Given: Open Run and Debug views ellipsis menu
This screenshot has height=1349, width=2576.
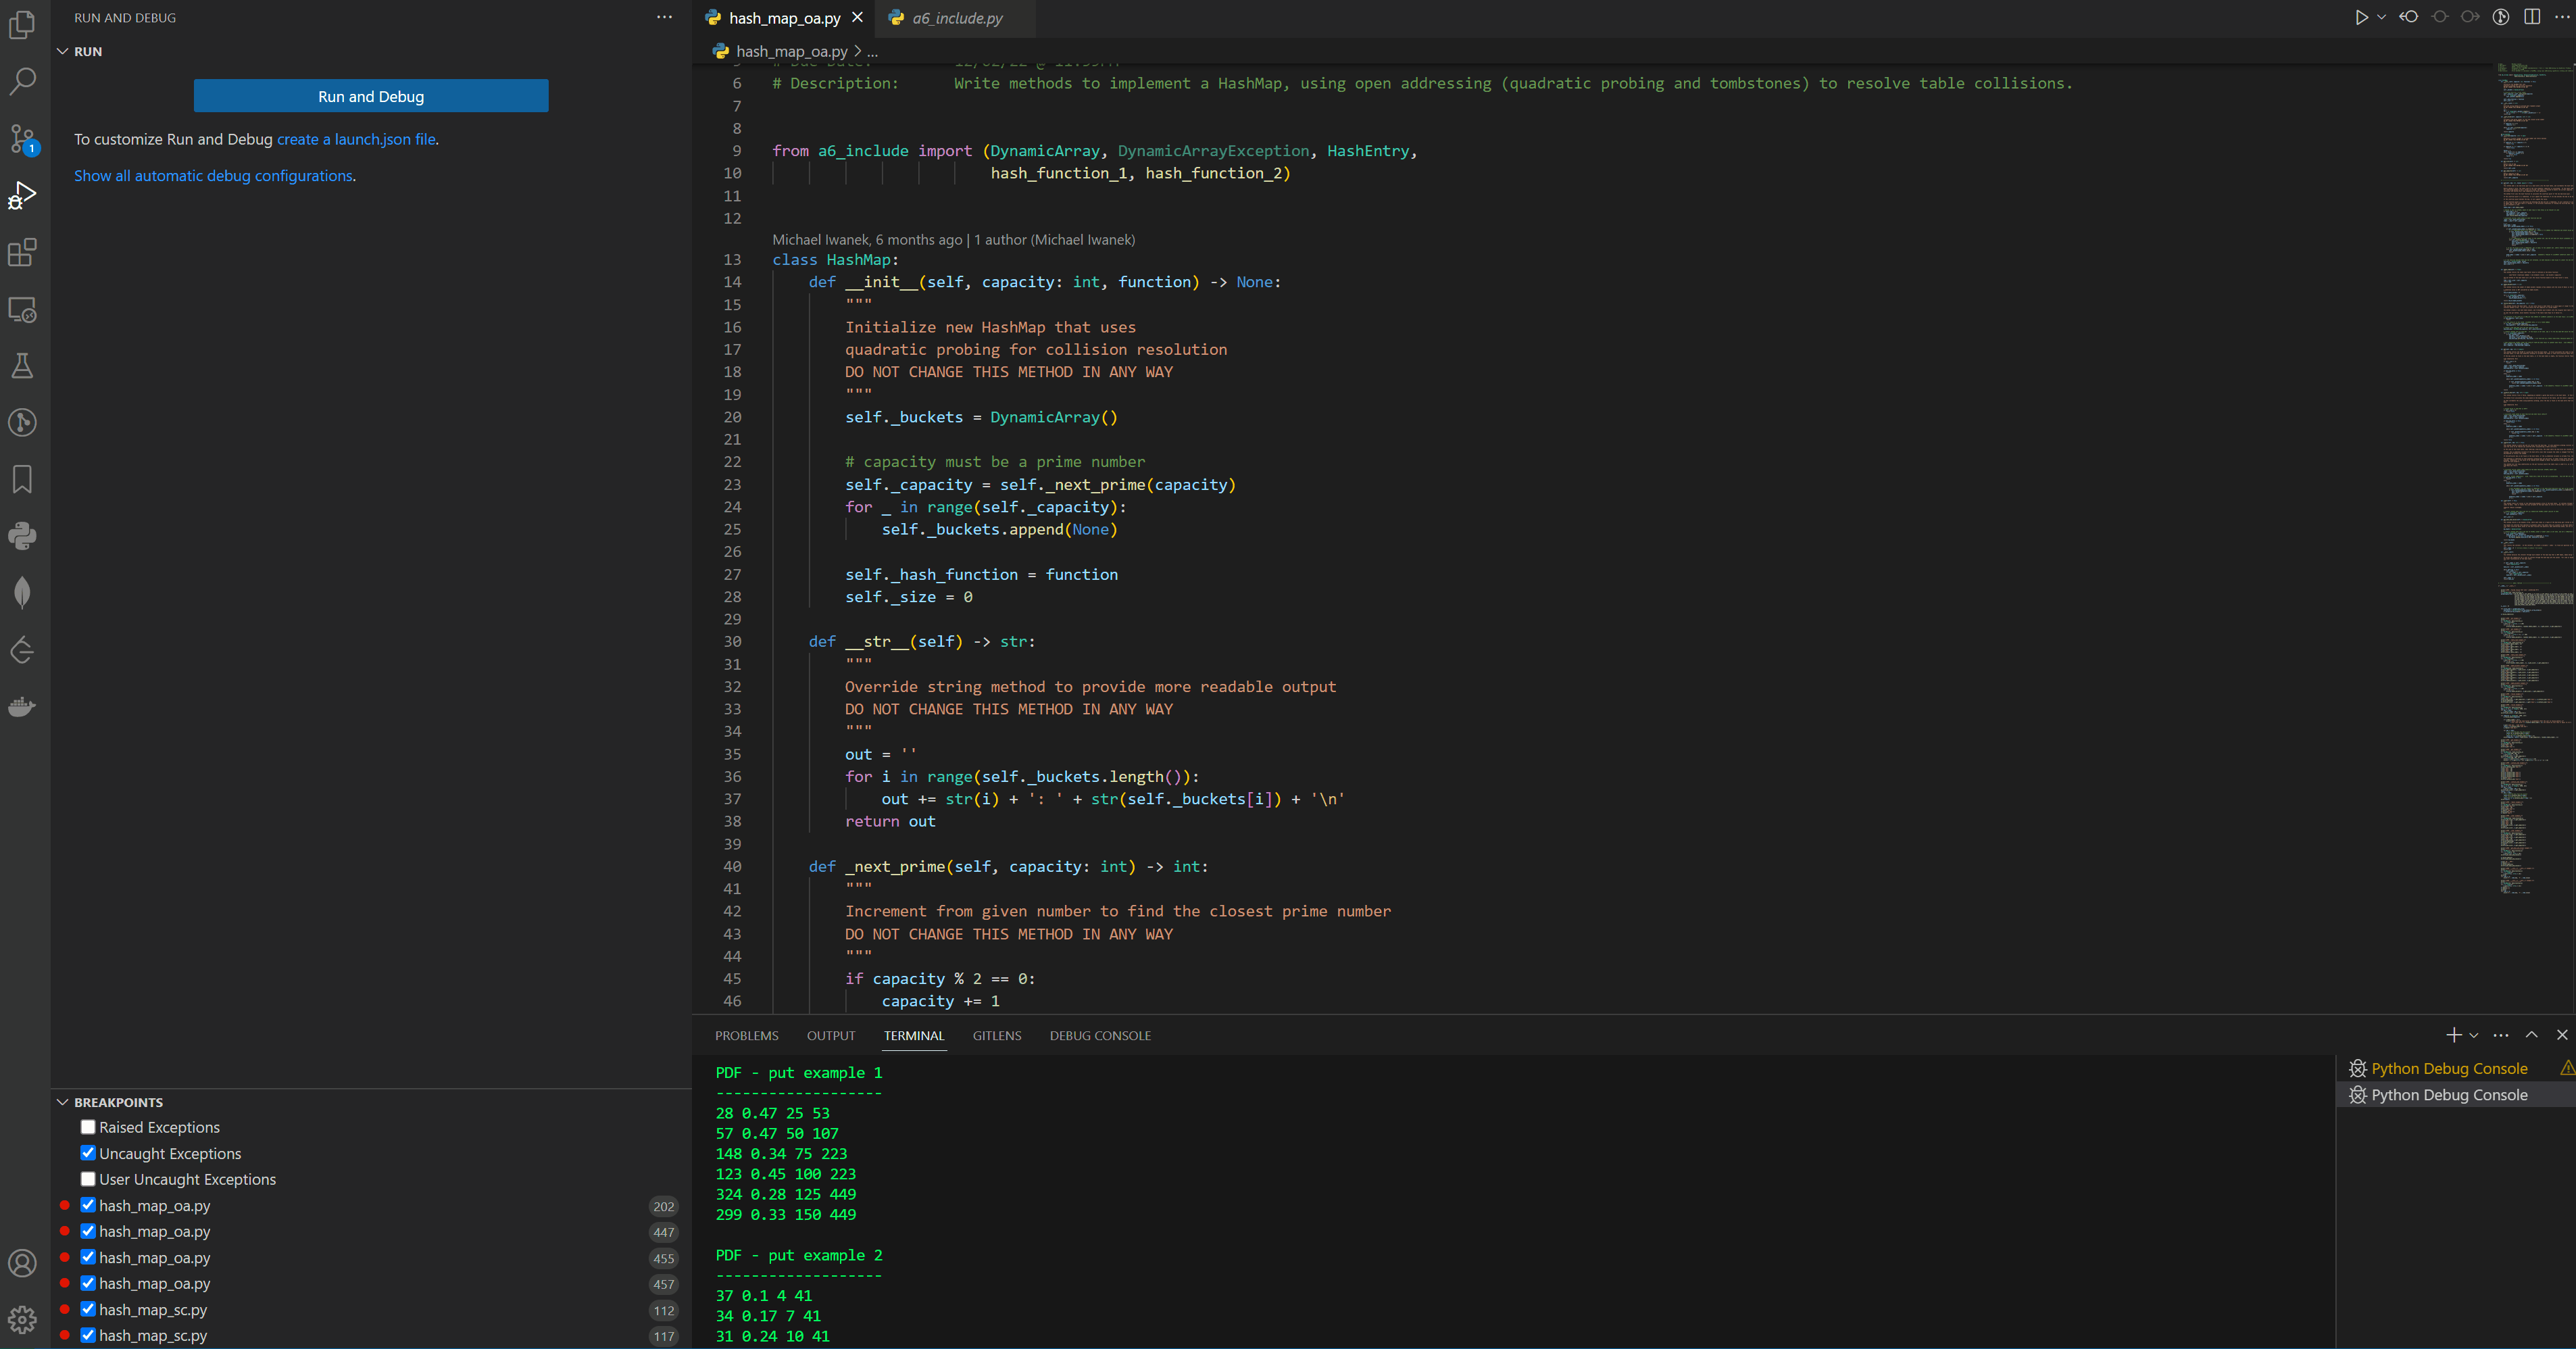Looking at the screenshot, I should click(x=664, y=17).
